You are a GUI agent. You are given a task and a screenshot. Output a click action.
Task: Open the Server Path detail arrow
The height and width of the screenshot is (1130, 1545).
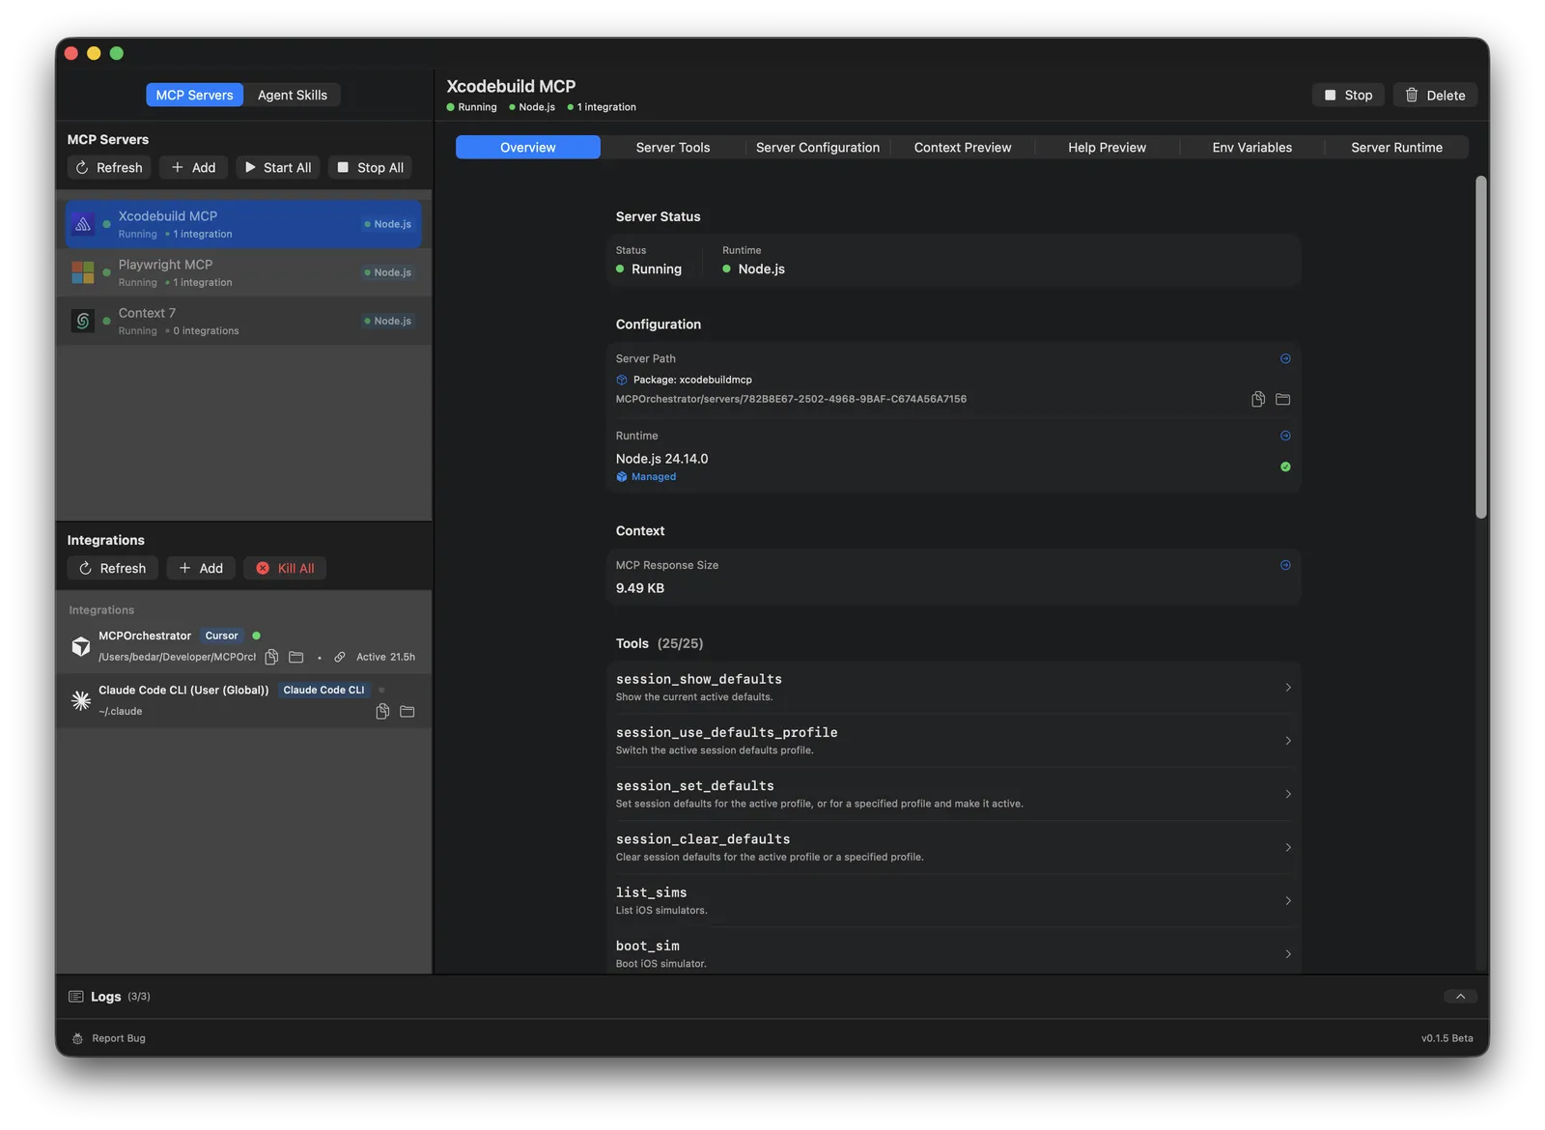click(1285, 358)
